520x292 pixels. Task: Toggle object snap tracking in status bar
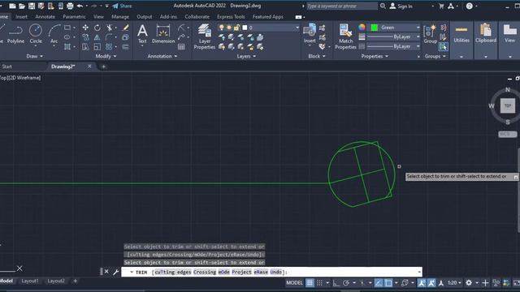coord(379,283)
